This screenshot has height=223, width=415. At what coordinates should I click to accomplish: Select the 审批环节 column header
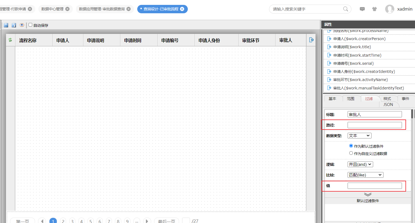pos(257,40)
